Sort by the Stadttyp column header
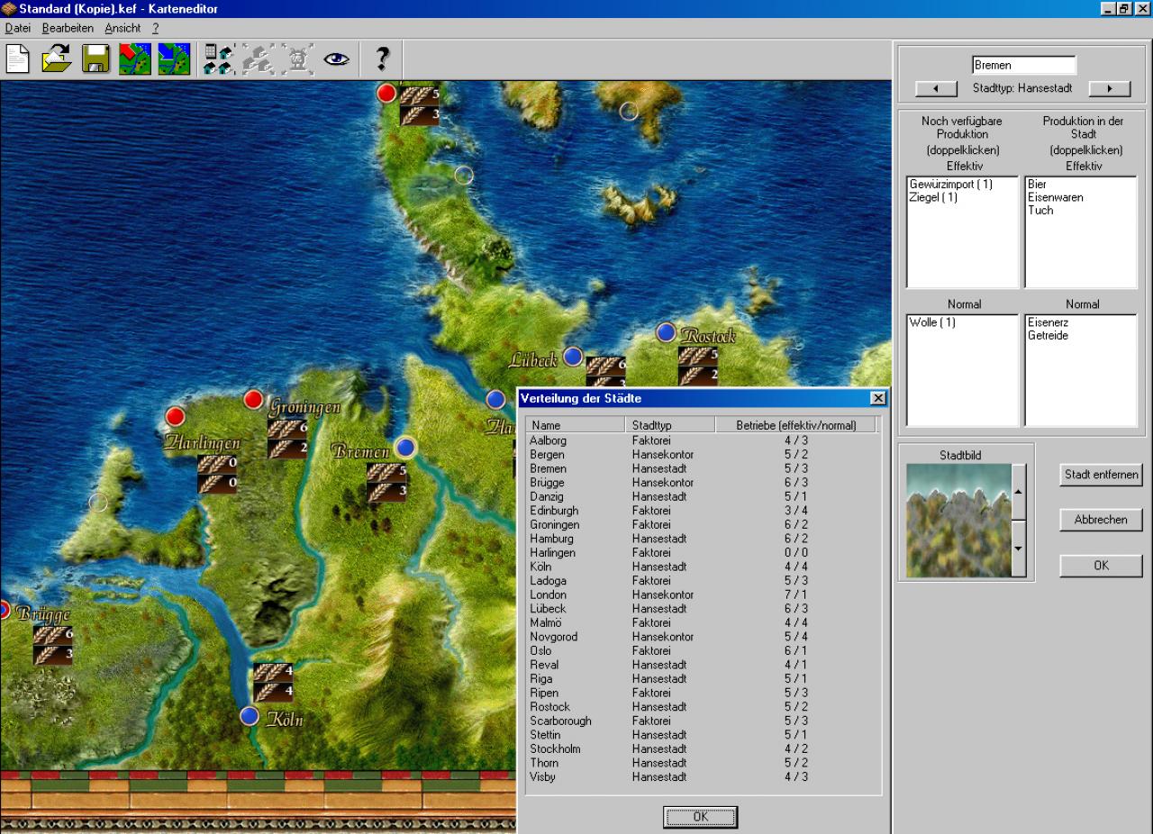Viewport: 1153px width, 834px height. [670, 425]
